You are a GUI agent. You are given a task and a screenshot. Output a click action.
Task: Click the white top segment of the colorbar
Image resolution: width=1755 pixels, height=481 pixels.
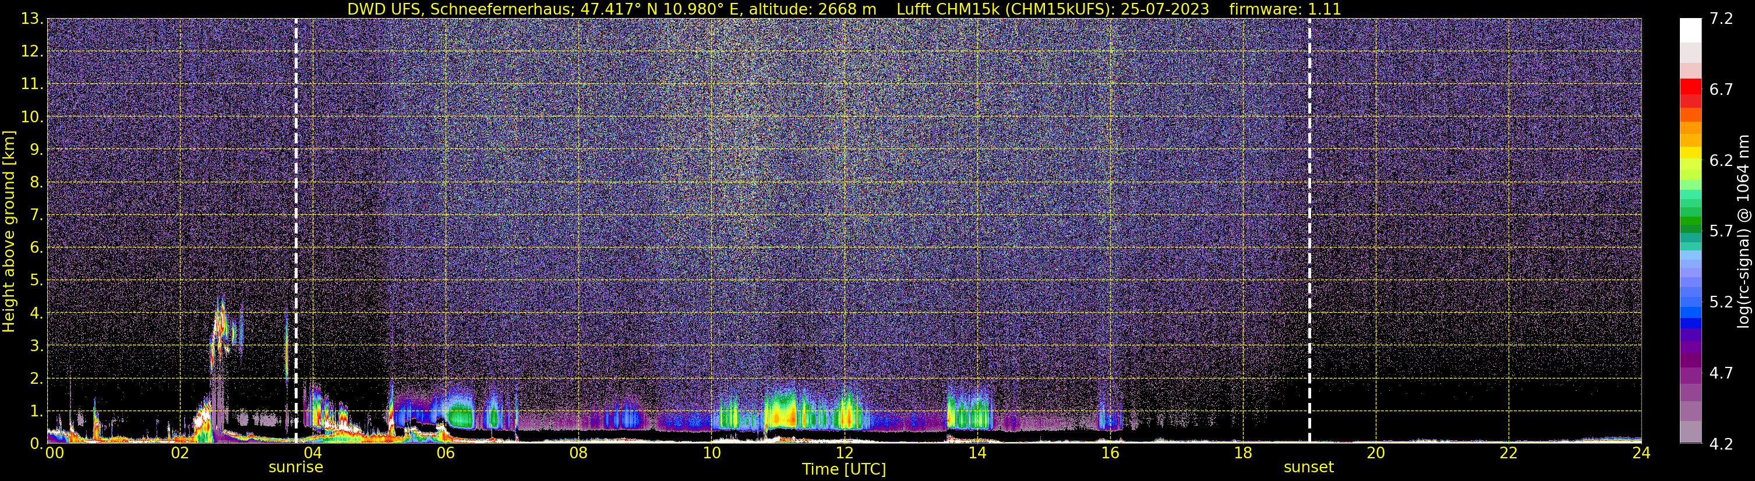[1691, 31]
